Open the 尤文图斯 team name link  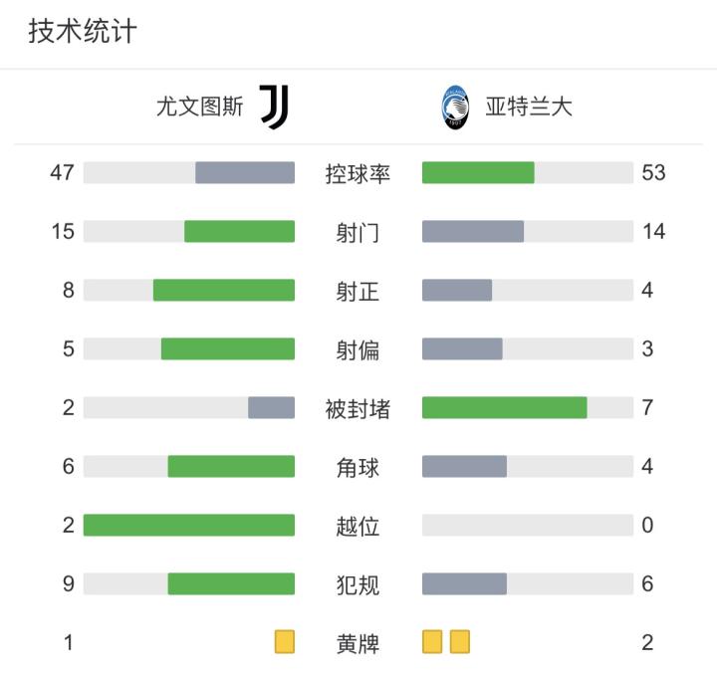click(x=199, y=107)
